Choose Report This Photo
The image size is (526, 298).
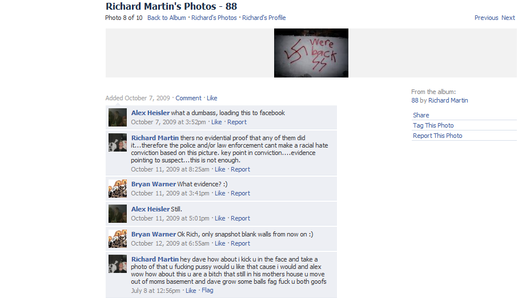(437, 136)
